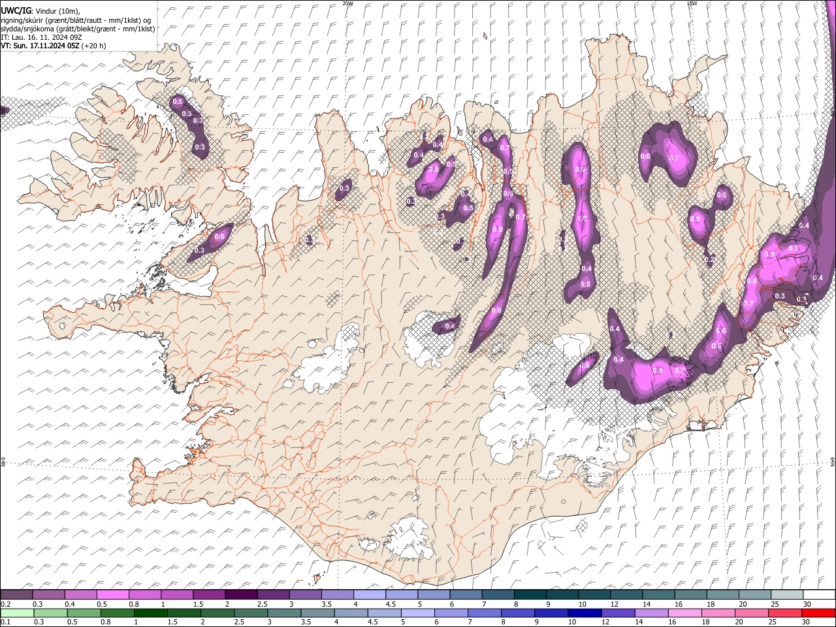This screenshot has width=836, height=627.
Task: Pick the darkest purple top-row swatch at 2
Action: [x=242, y=594]
